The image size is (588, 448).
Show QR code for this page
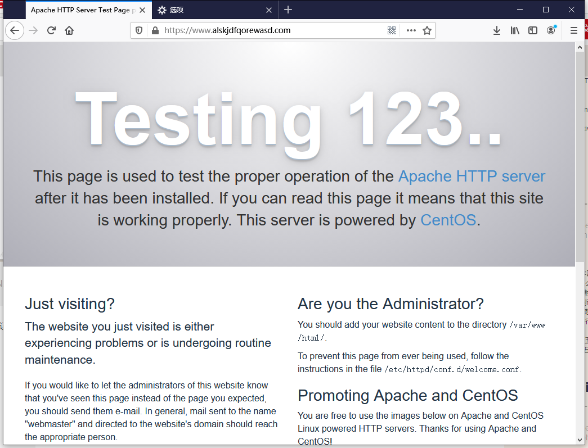[392, 30]
